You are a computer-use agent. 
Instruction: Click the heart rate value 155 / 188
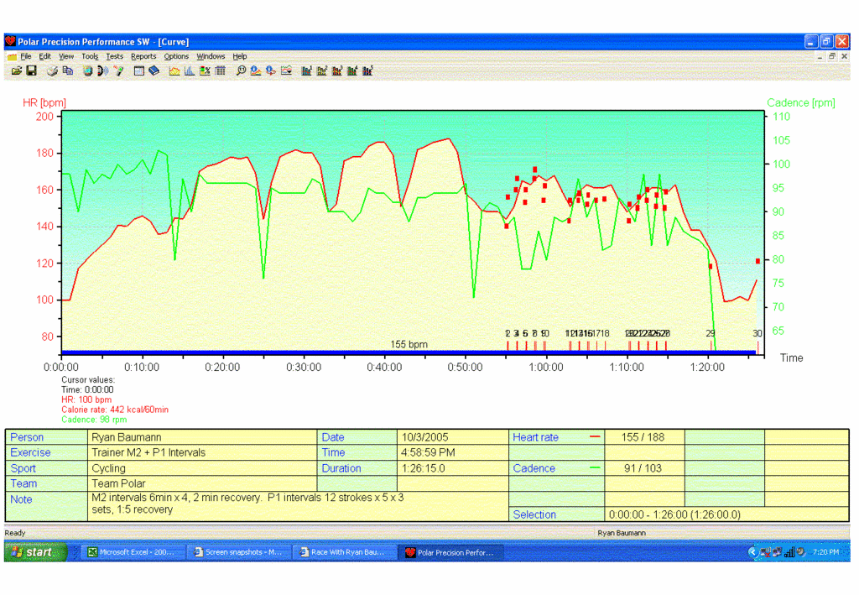coord(643,437)
